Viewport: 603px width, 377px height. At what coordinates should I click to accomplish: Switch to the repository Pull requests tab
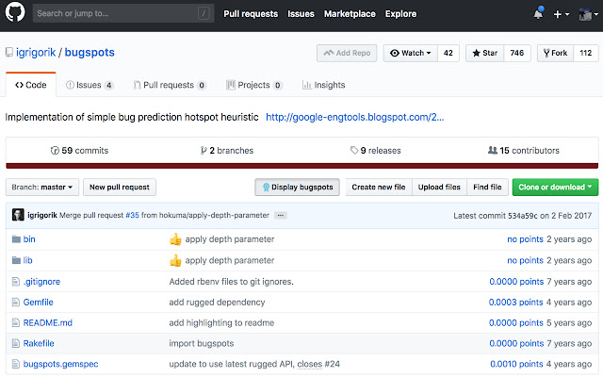(x=170, y=85)
